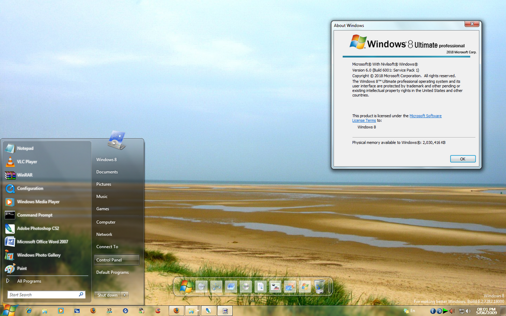506x316 pixels.
Task: Open Windows Media Player quick launch icon
Action: point(61,311)
